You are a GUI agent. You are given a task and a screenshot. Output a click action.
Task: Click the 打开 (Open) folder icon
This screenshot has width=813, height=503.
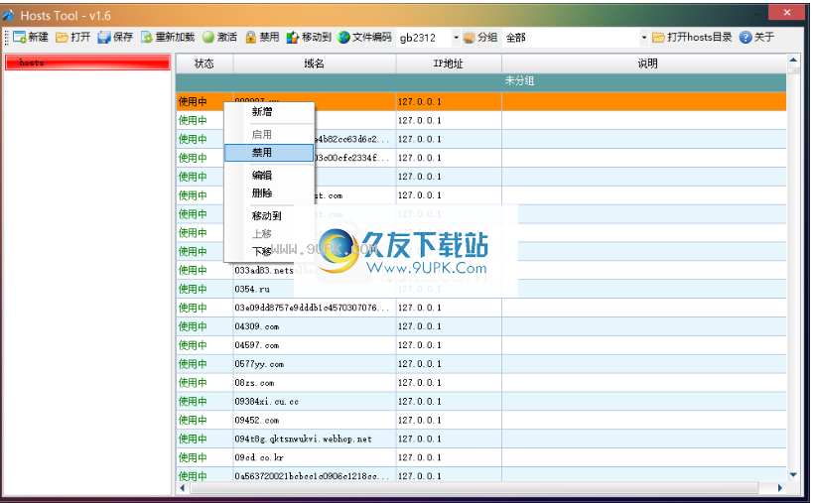click(62, 38)
